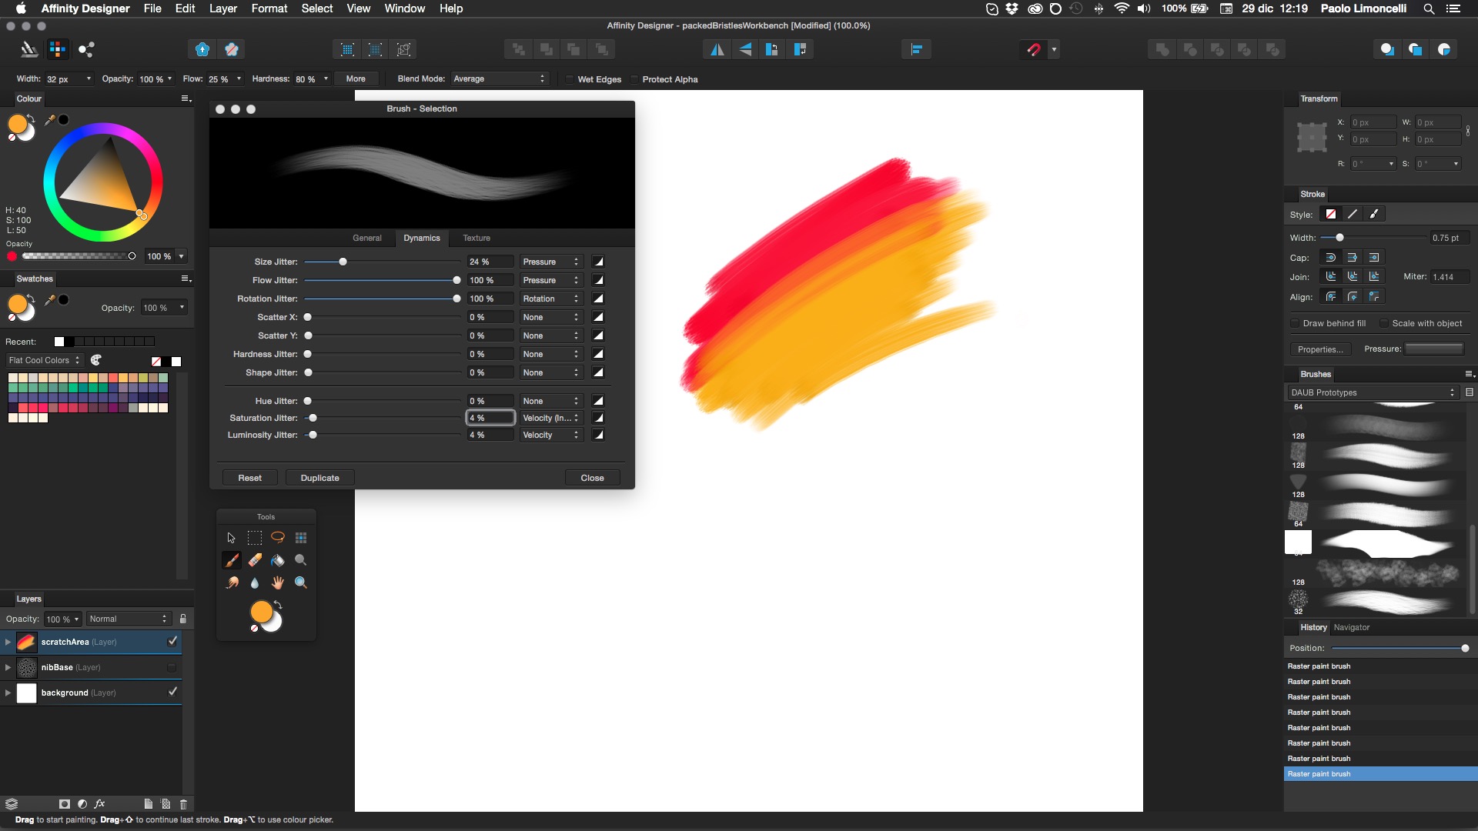
Task: Expand the nibBase layer
Action: 8,667
